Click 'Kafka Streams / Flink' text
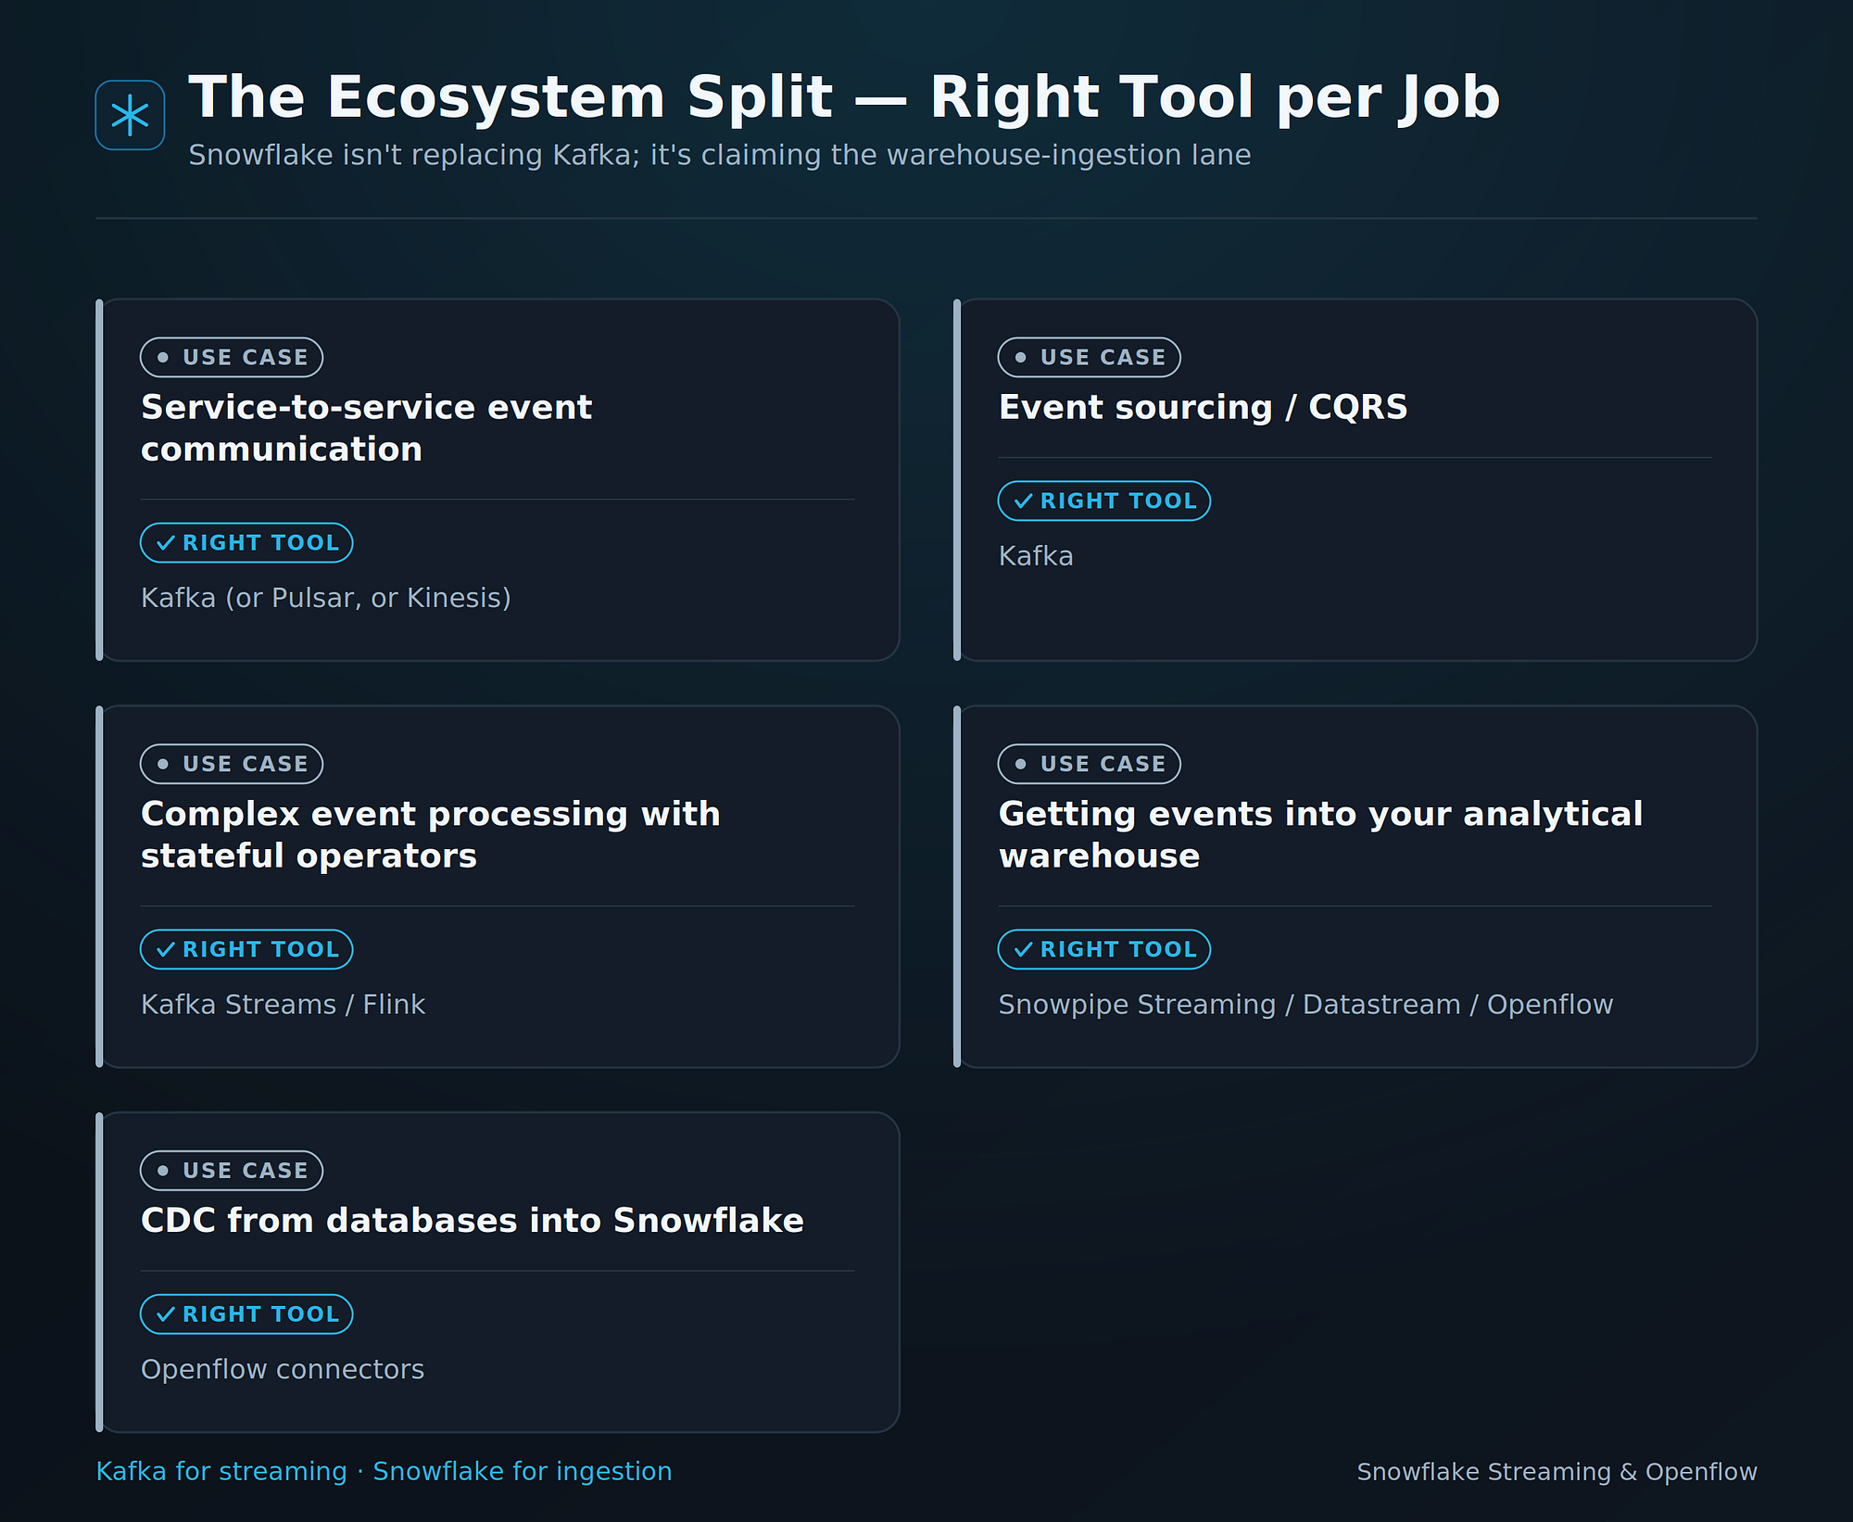The height and width of the screenshot is (1522, 1853). pos(284,1005)
